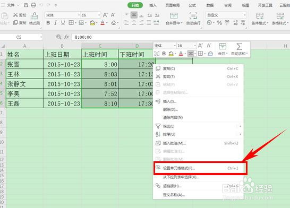This screenshot has width=290, height=208.
Task: Click the Cut (剪切) ribbon button
Action: click(x=20, y=15)
